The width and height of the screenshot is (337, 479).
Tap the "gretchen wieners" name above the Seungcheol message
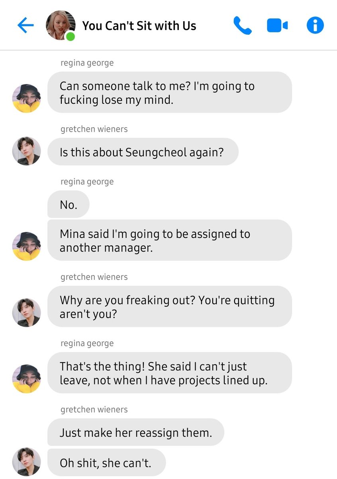pos(94,129)
